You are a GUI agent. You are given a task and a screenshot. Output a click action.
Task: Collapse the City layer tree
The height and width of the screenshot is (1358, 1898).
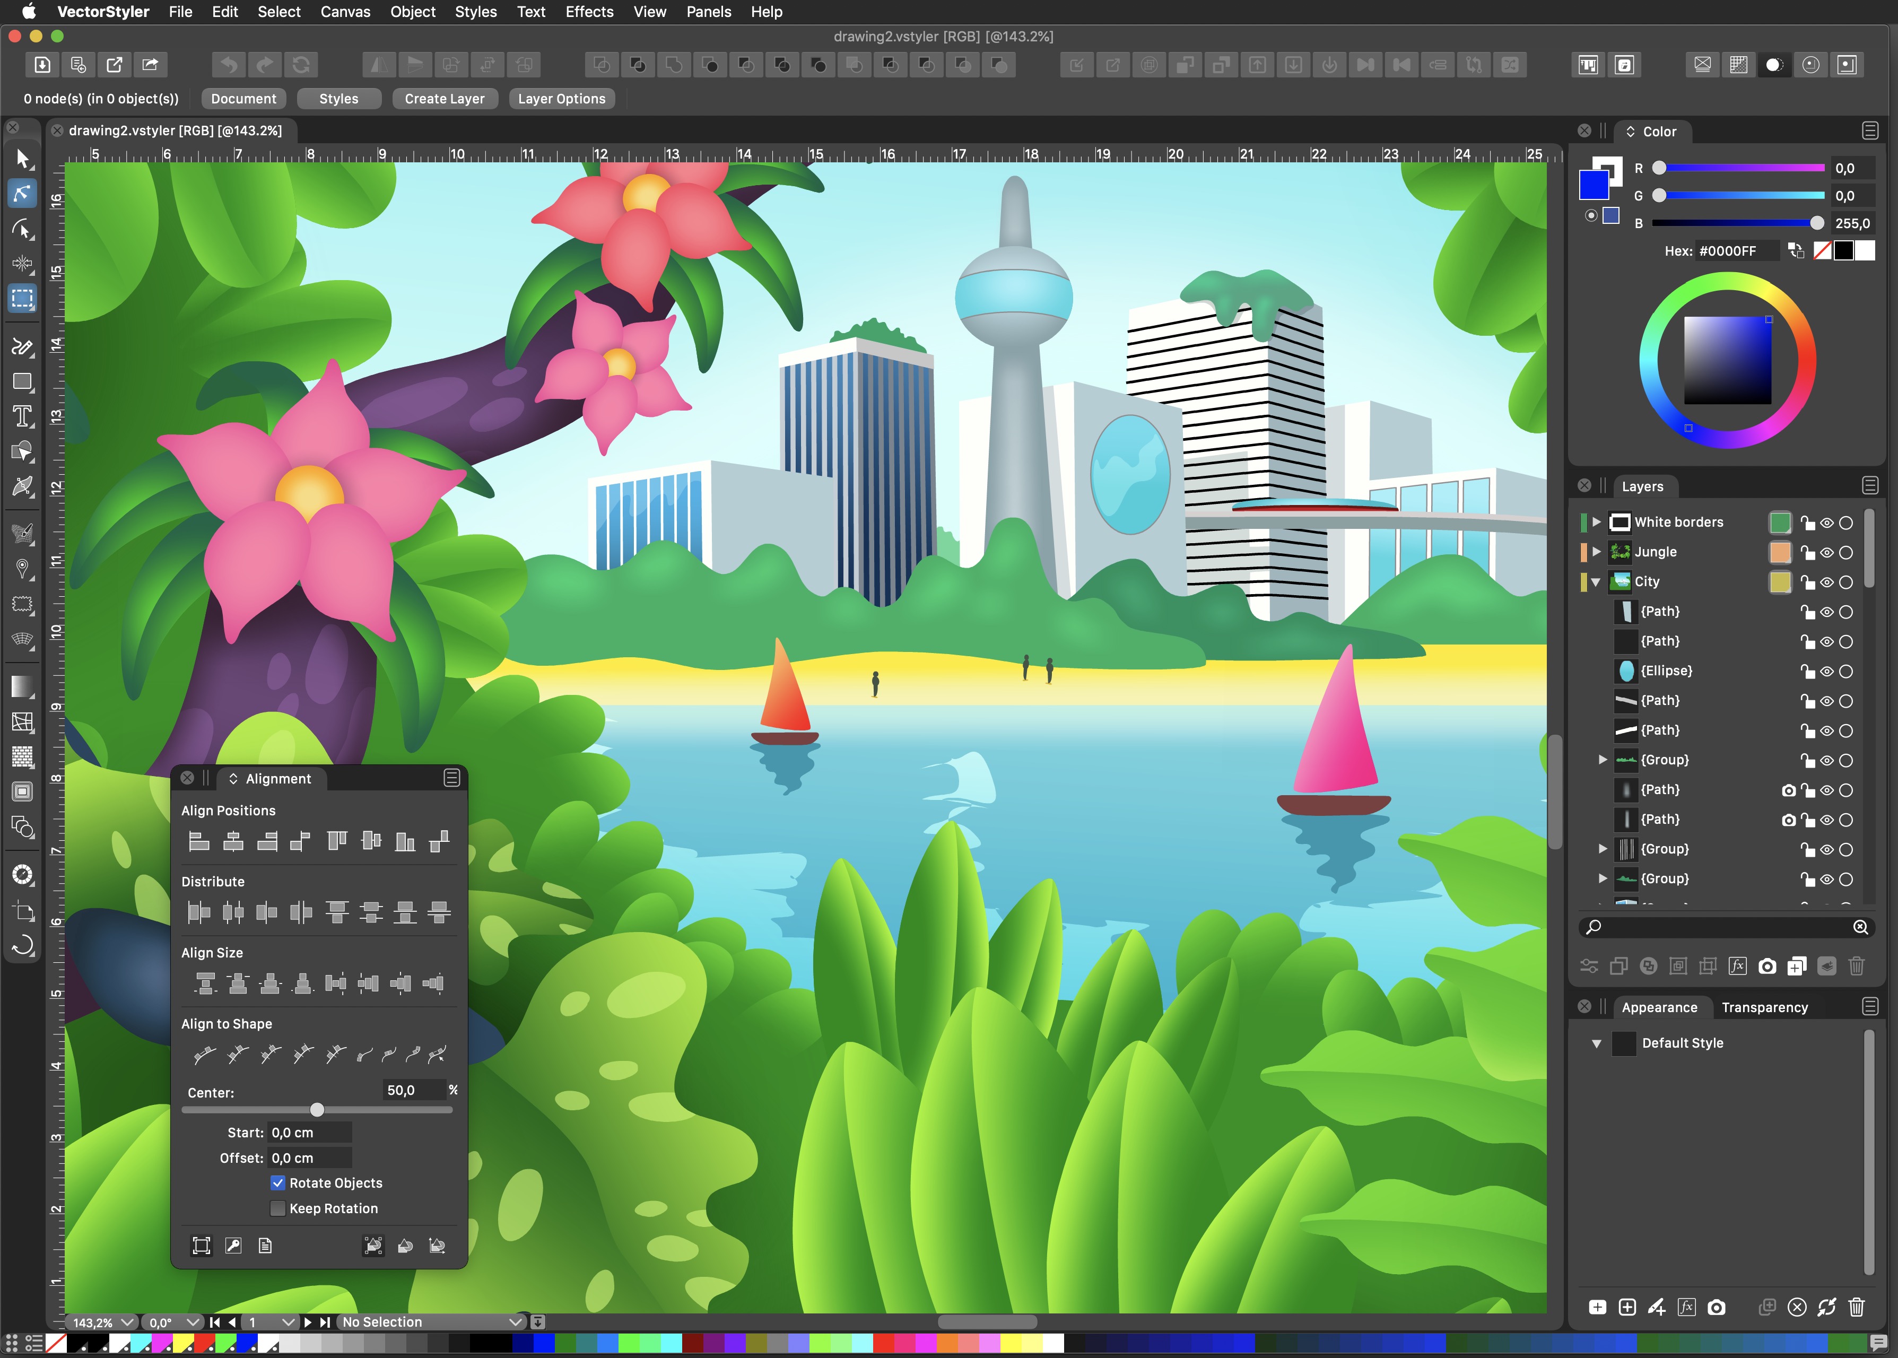click(x=1595, y=582)
